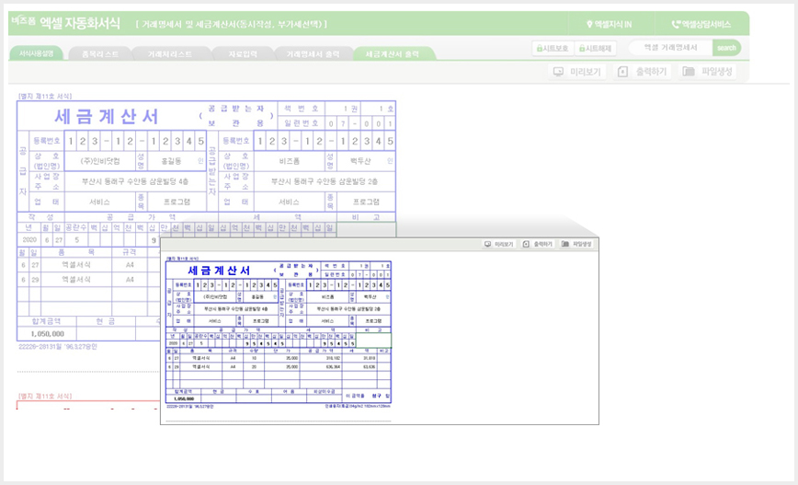Click the 시트보호 lock button
Screen dimensions: 798x485
pos(553,48)
